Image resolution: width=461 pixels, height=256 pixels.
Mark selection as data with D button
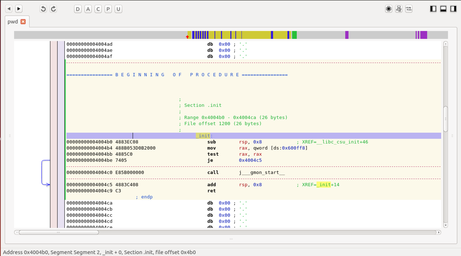[x=78, y=9]
